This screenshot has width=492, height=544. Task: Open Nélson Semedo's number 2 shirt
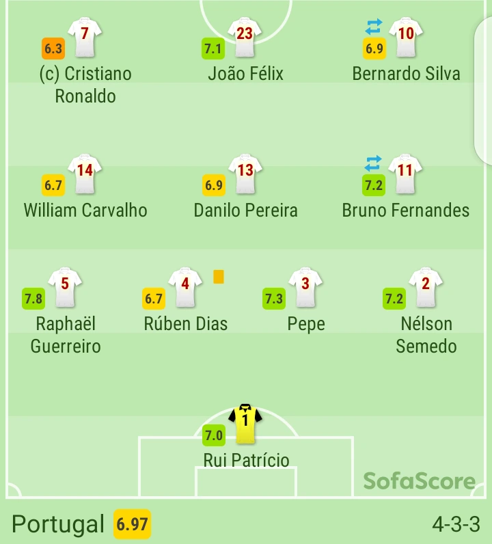[426, 287]
